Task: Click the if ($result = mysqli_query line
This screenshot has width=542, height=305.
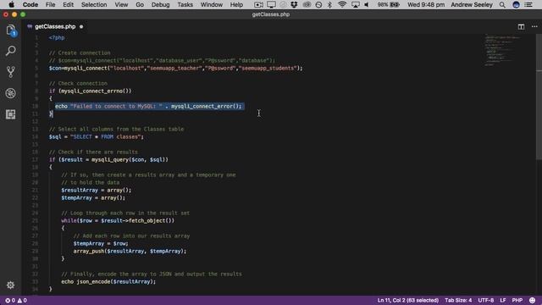Action: pos(108,159)
